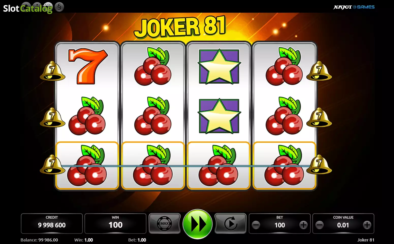
Task: Open the Kajot Games logo link
Action: [x=354, y=7]
